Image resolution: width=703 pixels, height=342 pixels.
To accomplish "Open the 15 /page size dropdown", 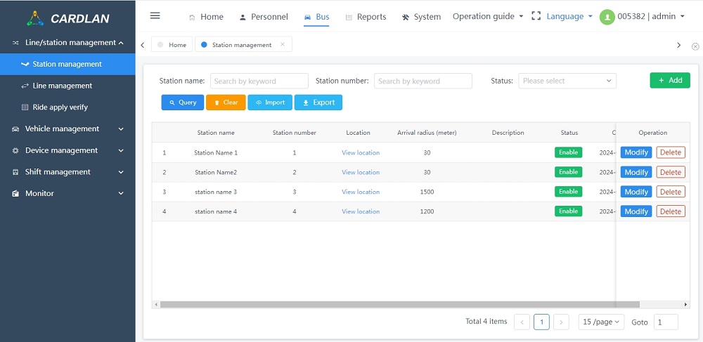I will pyautogui.click(x=601, y=322).
